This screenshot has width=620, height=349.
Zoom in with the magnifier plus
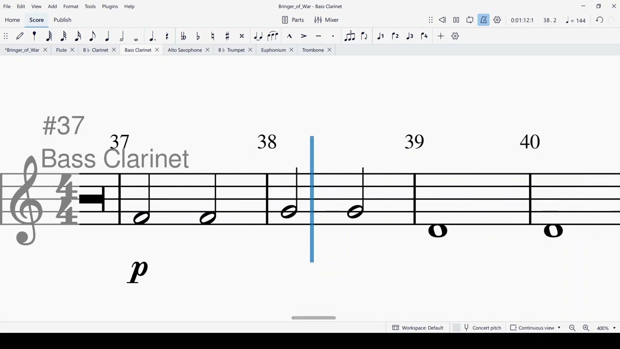point(586,328)
